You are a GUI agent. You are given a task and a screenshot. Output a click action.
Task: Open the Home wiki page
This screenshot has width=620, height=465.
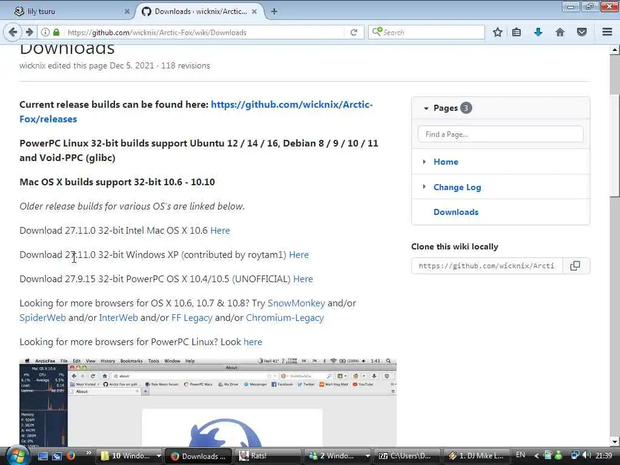tap(446, 162)
